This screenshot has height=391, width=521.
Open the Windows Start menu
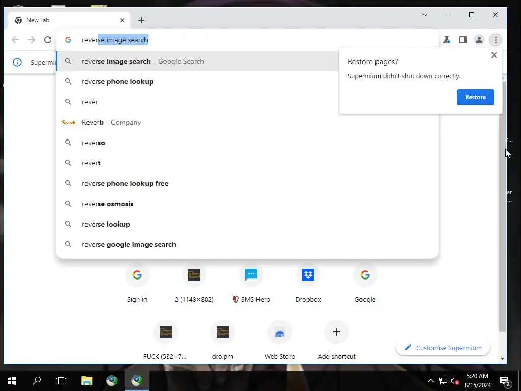tap(12, 381)
